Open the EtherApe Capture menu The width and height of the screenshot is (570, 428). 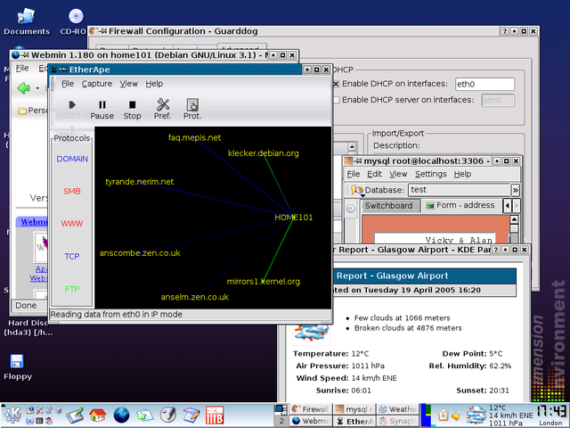[x=97, y=84]
